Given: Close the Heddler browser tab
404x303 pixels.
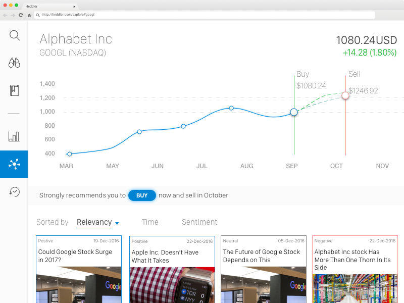Looking at the screenshot, I should tap(74, 7).
